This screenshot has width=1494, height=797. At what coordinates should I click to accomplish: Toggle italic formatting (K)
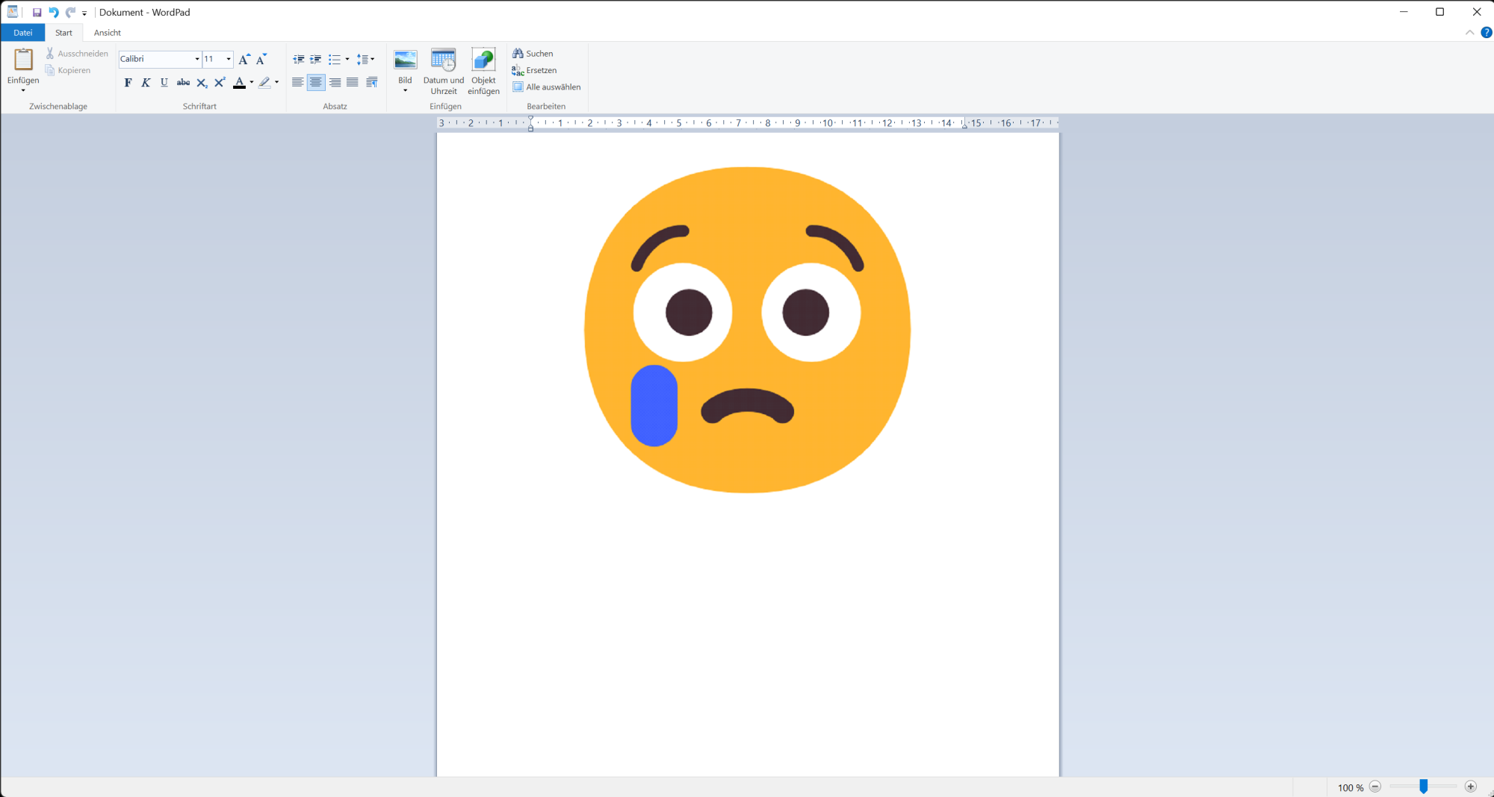tap(146, 83)
